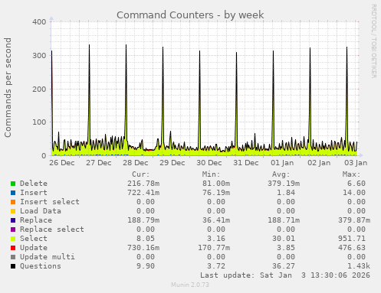Click Questions max value 1.43k
This screenshot has height=293, width=381.
tap(359, 266)
